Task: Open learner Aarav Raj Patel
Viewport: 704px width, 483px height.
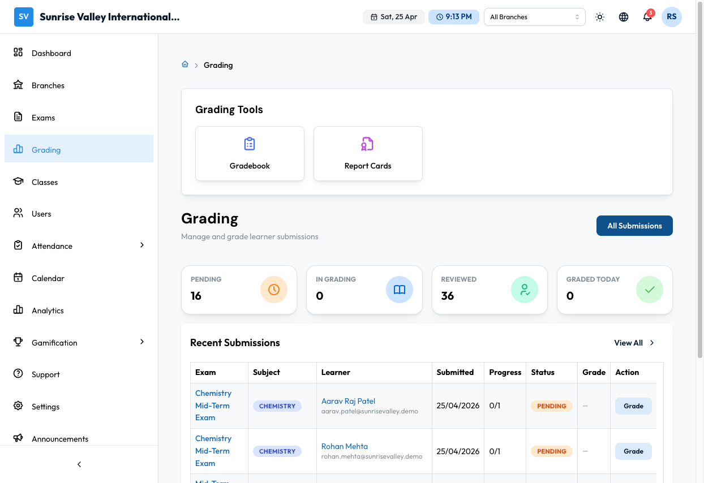Action: pos(348,401)
